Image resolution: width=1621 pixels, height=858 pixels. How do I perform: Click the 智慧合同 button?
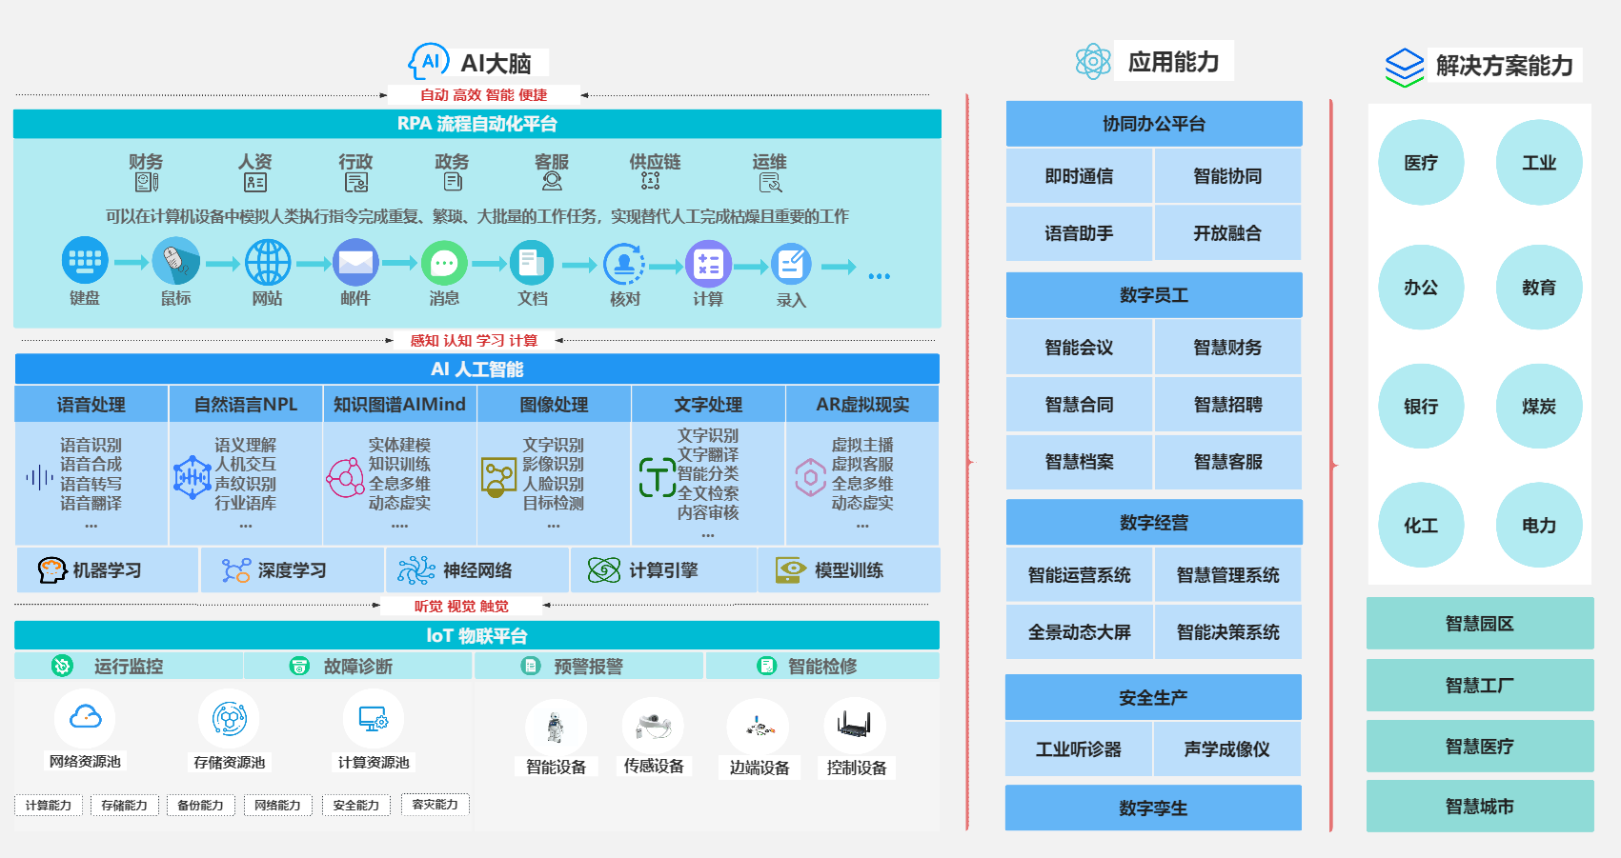1079,405
